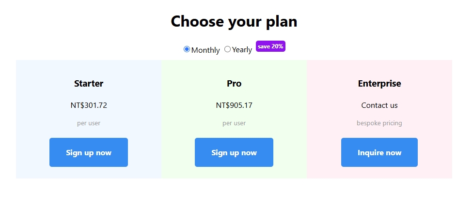Screen dimensions: 473x207
Task: Click the bespoke pricing caption
Action: pyautogui.click(x=379, y=123)
